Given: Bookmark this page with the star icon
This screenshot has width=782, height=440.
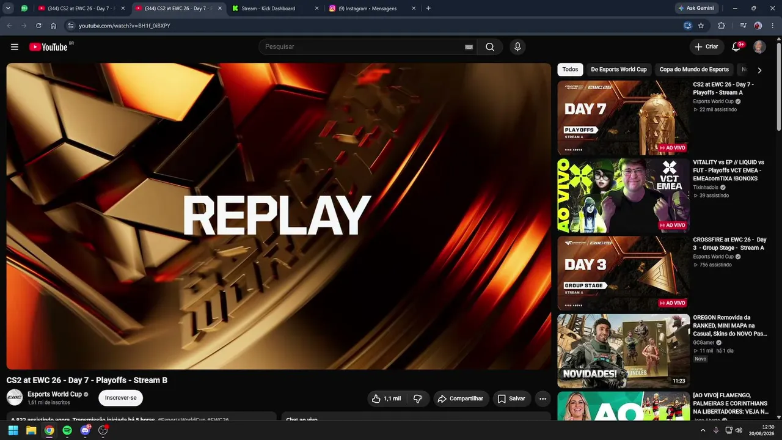Looking at the screenshot, I should tap(701, 26).
